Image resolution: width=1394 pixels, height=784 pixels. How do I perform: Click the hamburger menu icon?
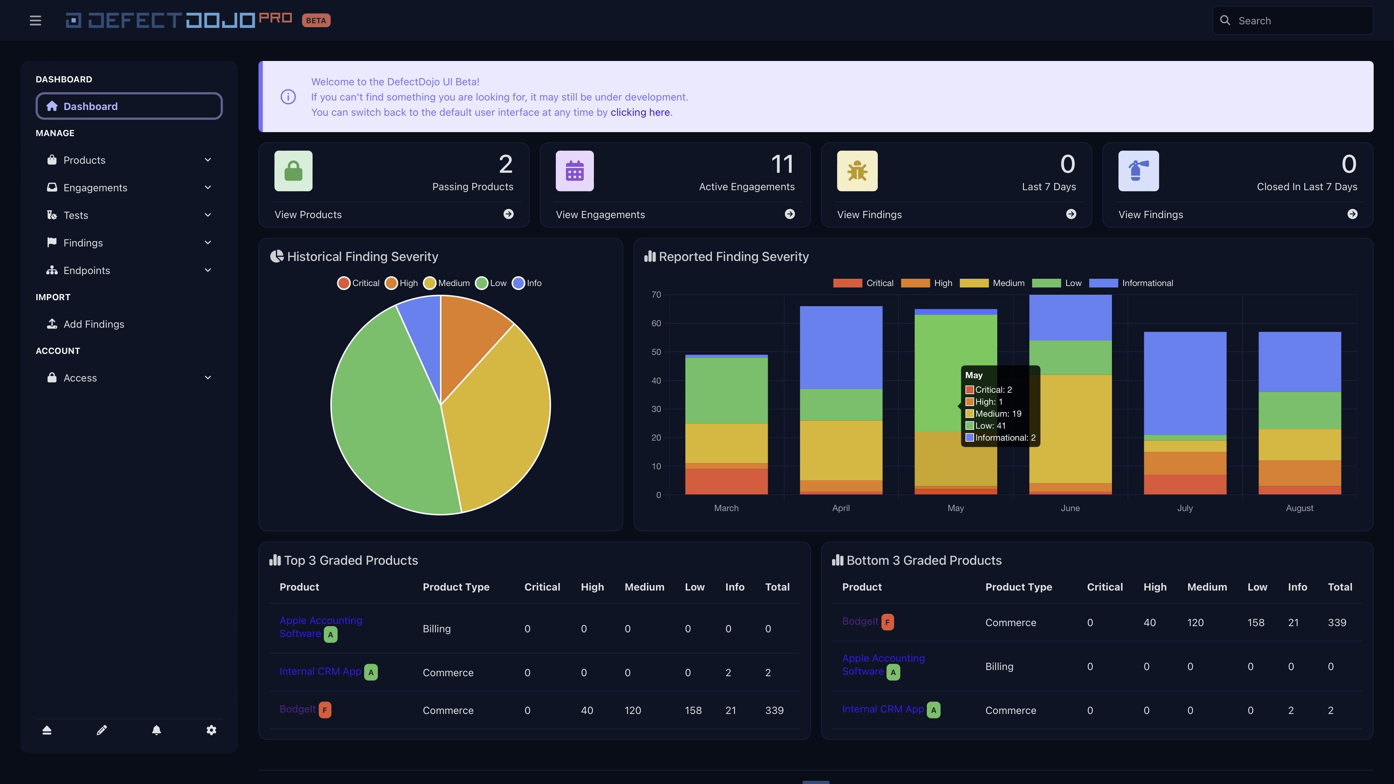click(x=35, y=20)
